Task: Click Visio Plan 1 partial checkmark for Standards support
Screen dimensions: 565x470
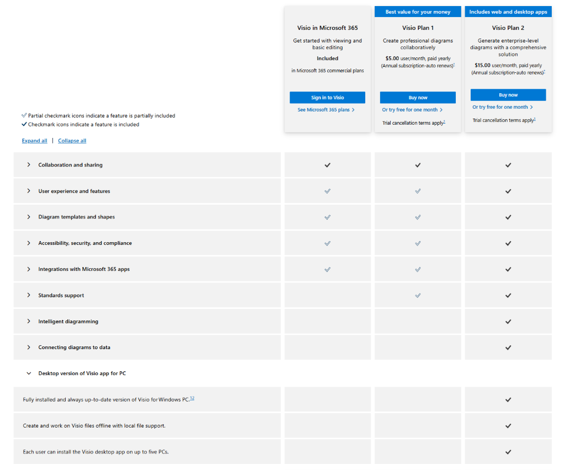Action: pyautogui.click(x=418, y=296)
